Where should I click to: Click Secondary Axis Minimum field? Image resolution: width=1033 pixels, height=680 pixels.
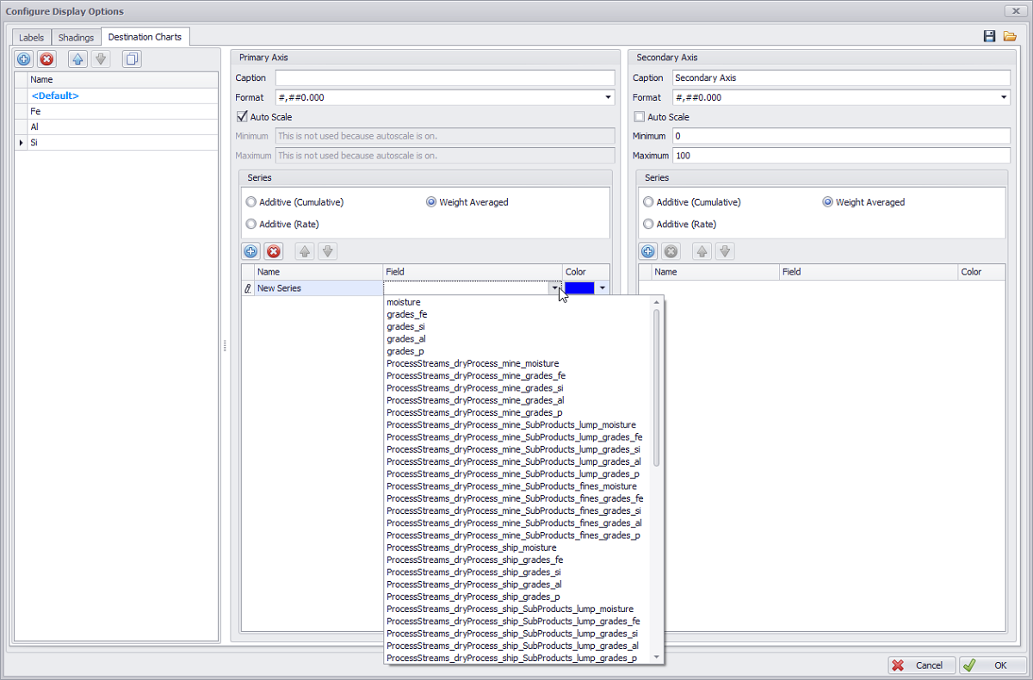tap(841, 136)
